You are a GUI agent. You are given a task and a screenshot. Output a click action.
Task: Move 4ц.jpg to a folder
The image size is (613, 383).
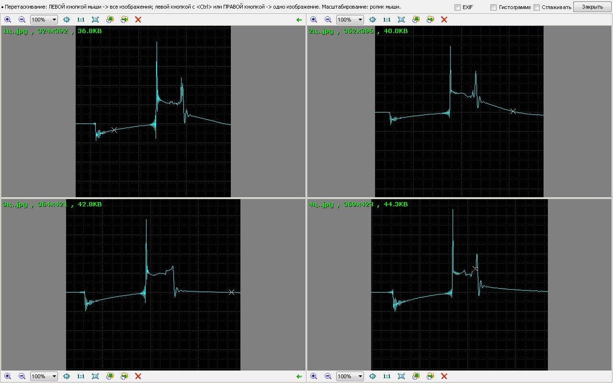click(430, 376)
